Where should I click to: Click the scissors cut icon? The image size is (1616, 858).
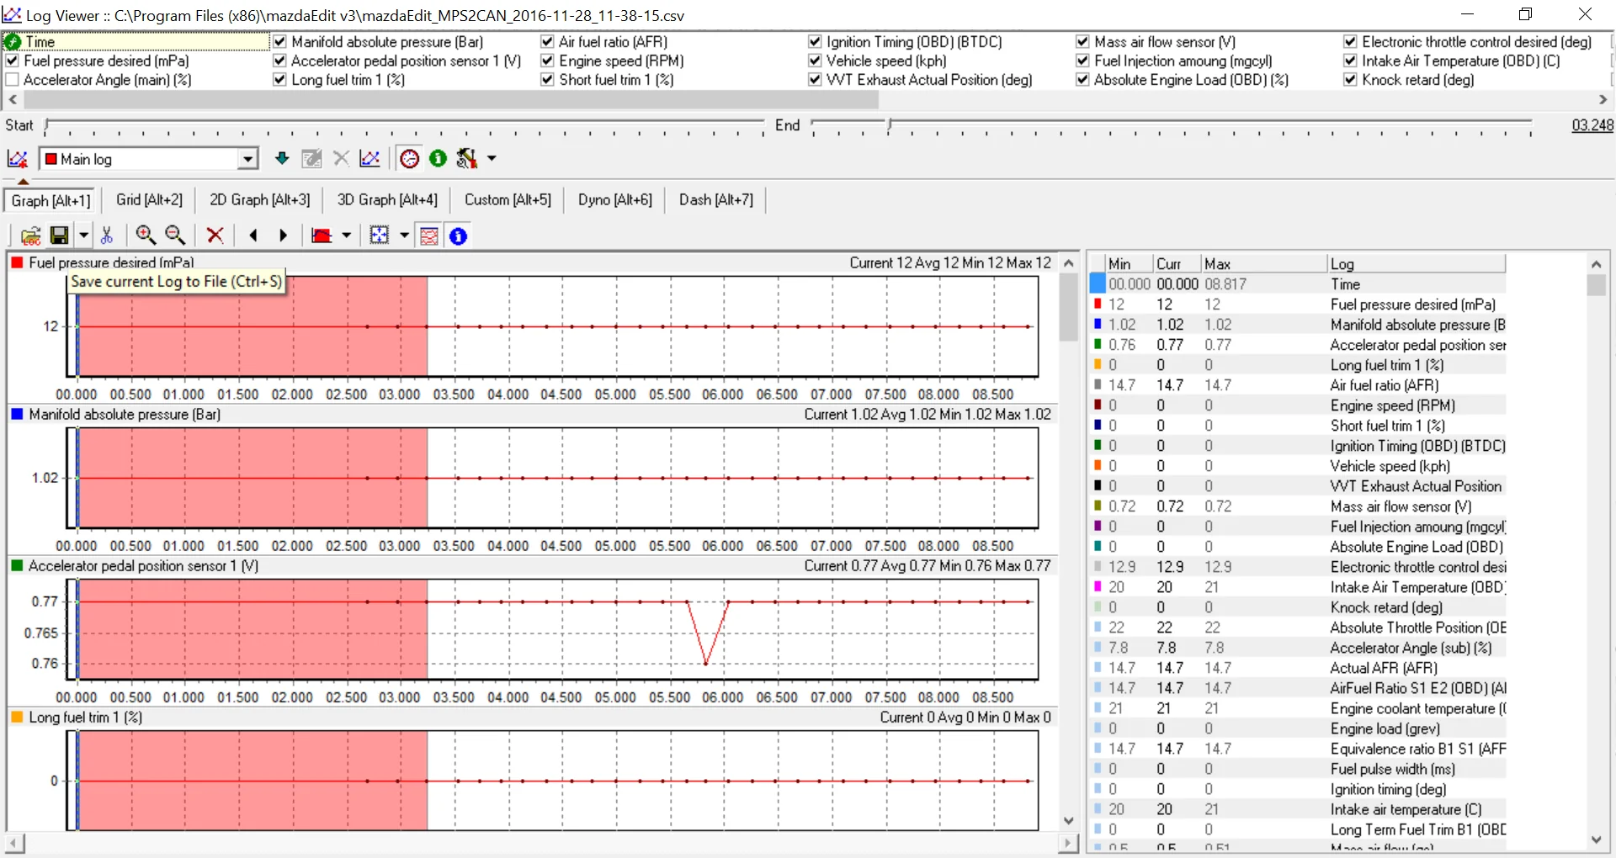pos(107,236)
